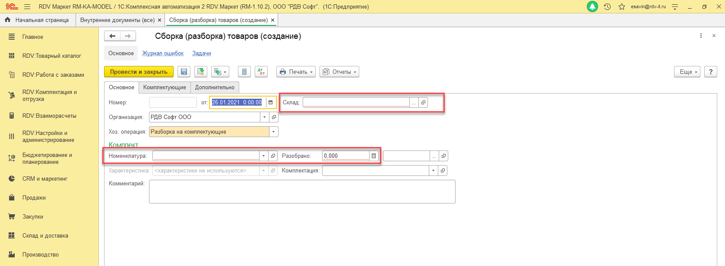Open the create-based-on dropdown icon
Image resolution: width=725 pixels, height=266 pixels.
pyautogui.click(x=220, y=72)
